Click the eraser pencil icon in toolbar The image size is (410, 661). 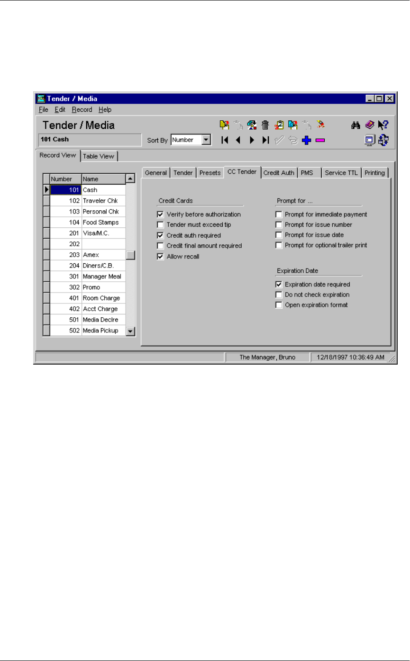click(x=320, y=125)
